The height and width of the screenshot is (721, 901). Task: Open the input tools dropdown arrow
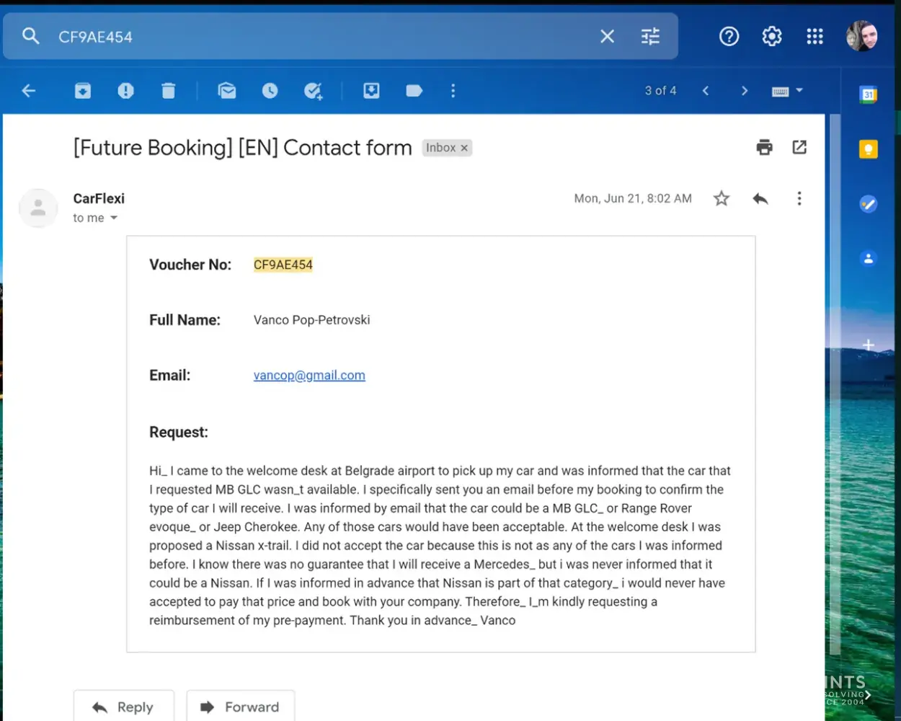(x=799, y=91)
